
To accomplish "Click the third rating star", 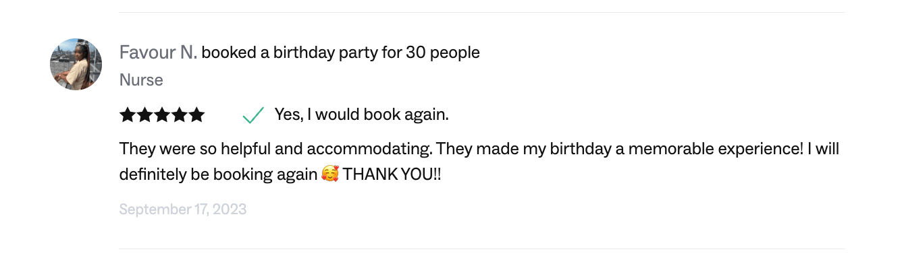I will [162, 115].
